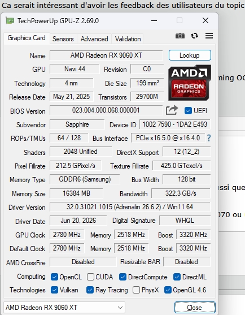Click the Memory Type 'GDDR6 (Samsung)'
The height and width of the screenshot is (315, 245).
click(x=85, y=179)
